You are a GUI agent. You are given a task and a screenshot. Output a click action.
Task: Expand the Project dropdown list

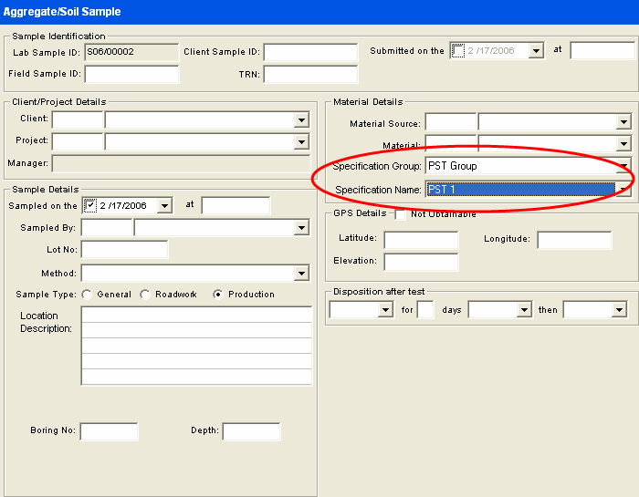click(301, 141)
